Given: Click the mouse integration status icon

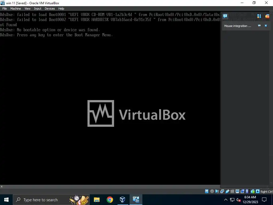Looking at the screenshot, I should point(253,191).
